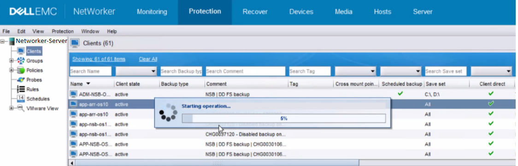This screenshot has width=518, height=166.
Task: Focus the Search Tag field
Action: [x=310, y=71]
